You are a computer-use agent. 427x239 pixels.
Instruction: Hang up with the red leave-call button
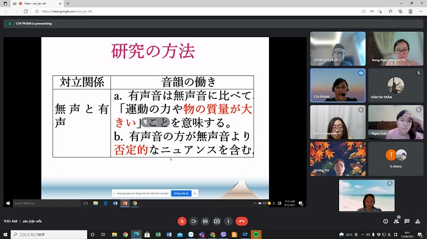point(242,221)
